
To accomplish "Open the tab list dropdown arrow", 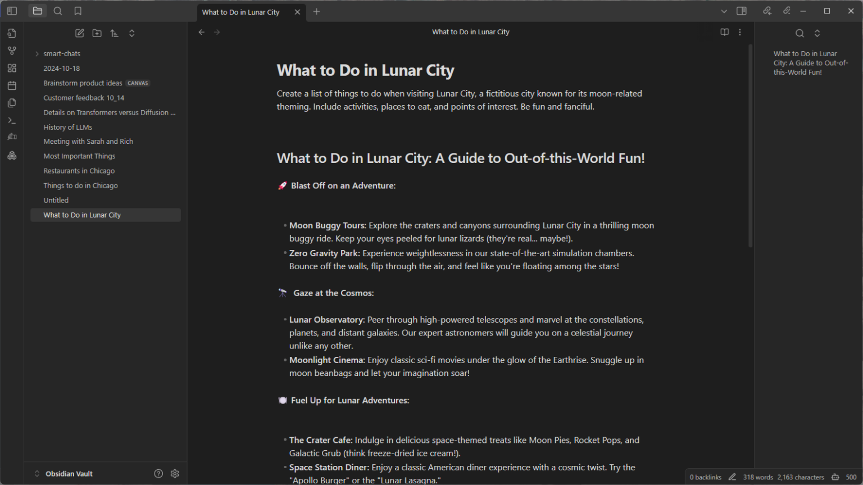I will 724,11.
